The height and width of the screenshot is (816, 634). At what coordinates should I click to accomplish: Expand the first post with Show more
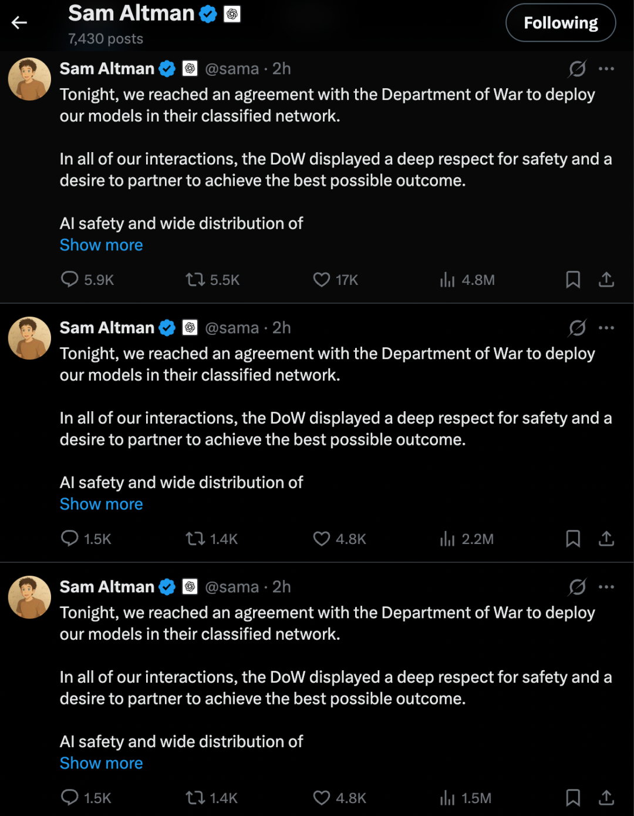tap(102, 245)
